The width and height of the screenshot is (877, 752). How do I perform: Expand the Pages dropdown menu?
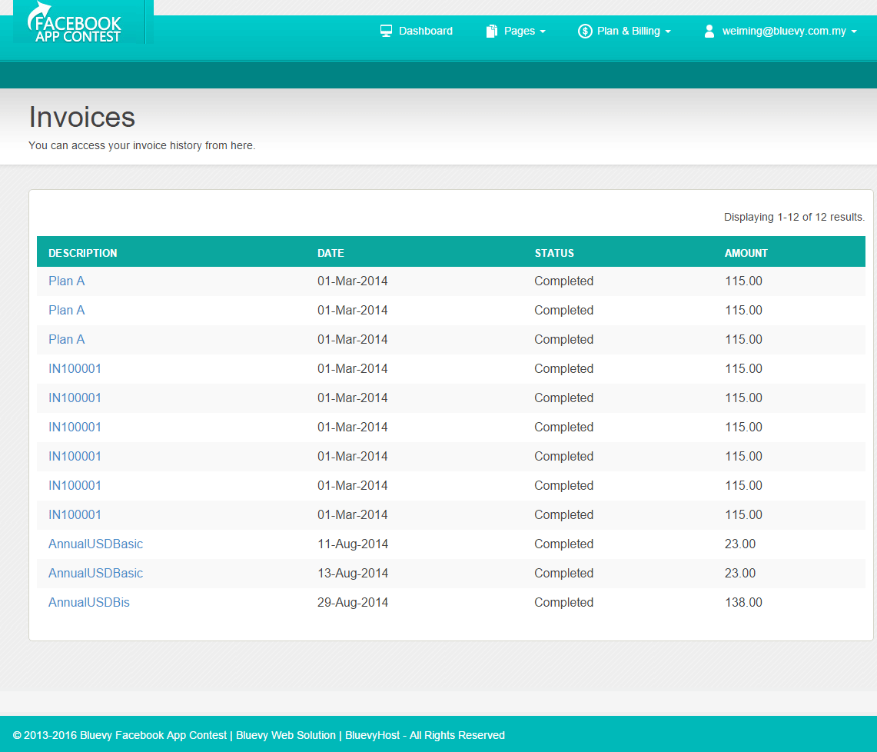click(x=516, y=31)
